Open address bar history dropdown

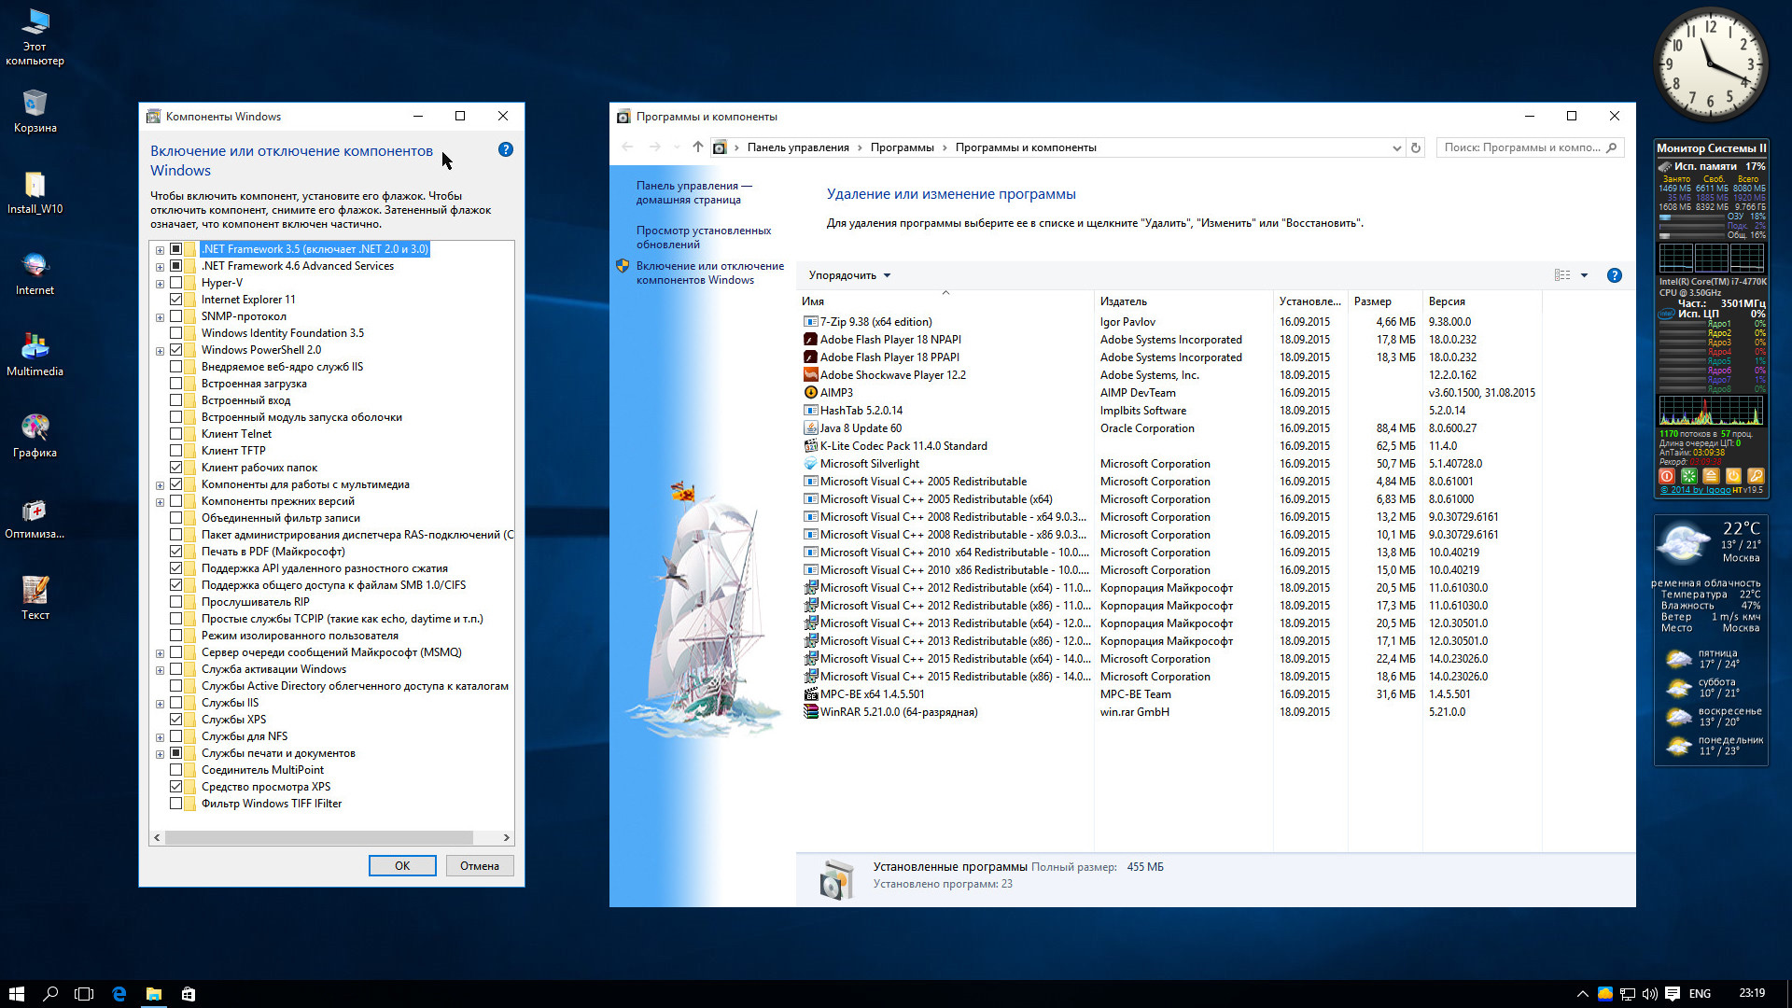[x=1396, y=147]
